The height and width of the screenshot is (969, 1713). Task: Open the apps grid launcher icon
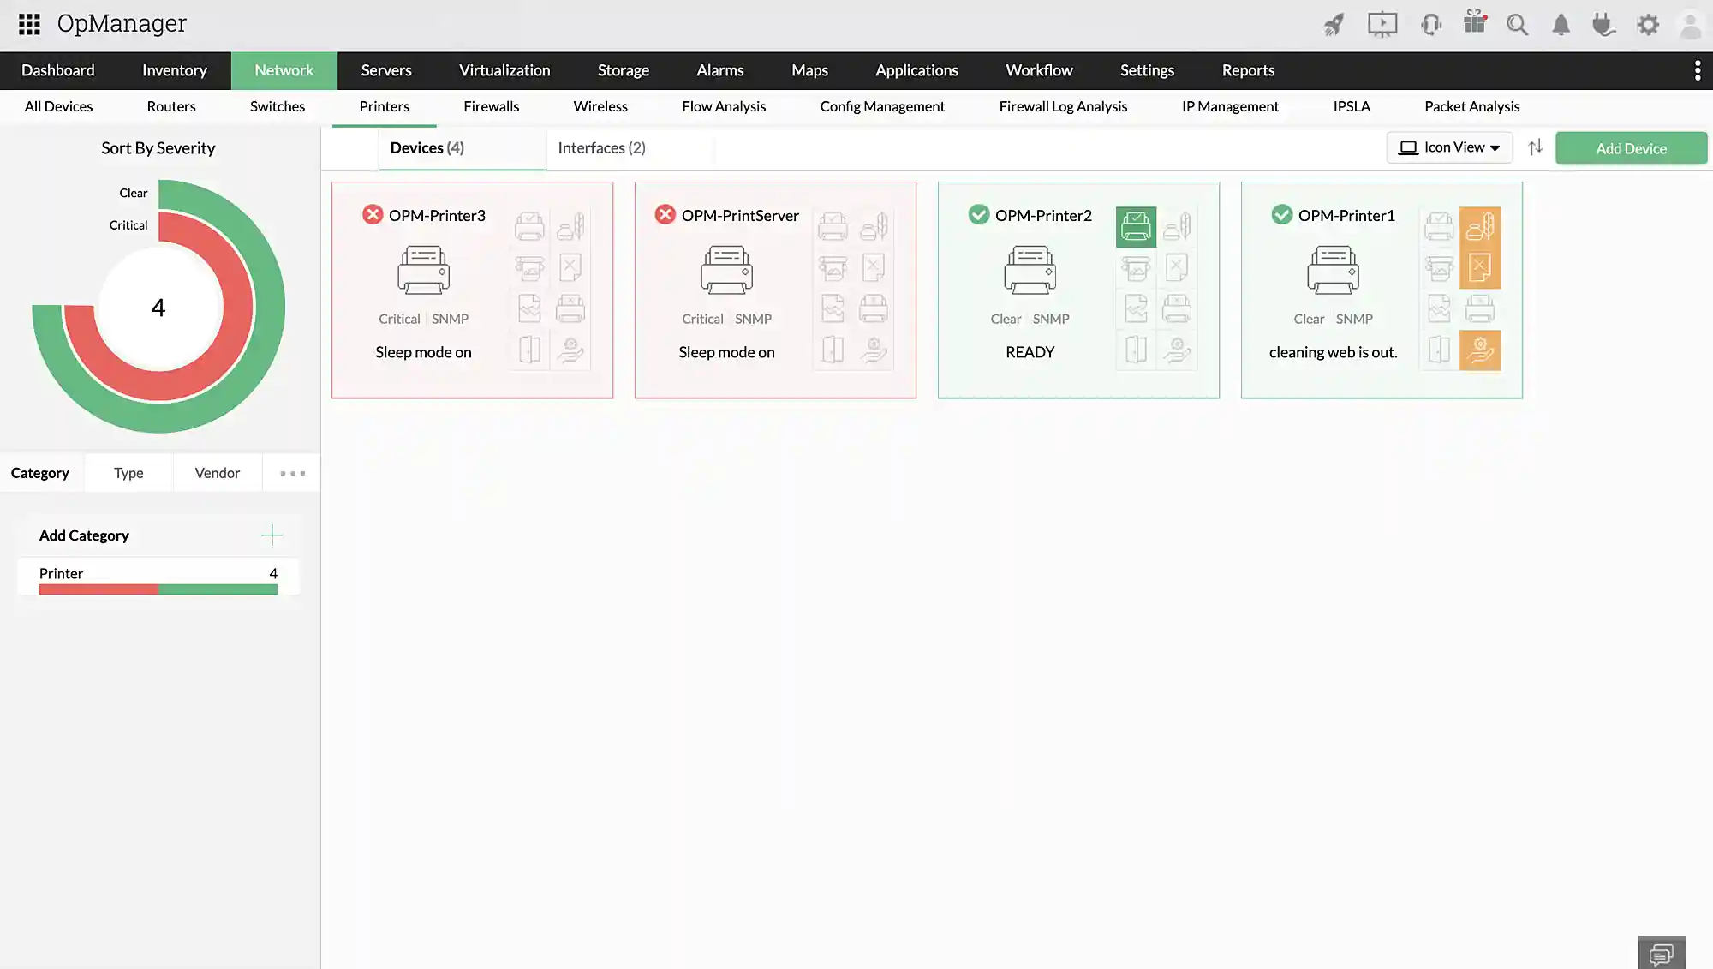(29, 24)
